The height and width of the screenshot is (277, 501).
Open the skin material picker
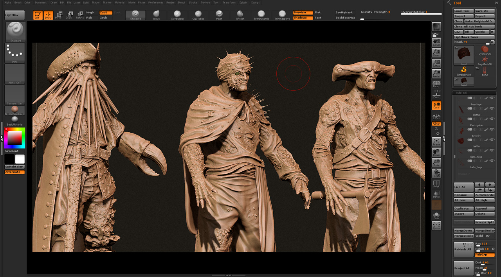coord(15,110)
